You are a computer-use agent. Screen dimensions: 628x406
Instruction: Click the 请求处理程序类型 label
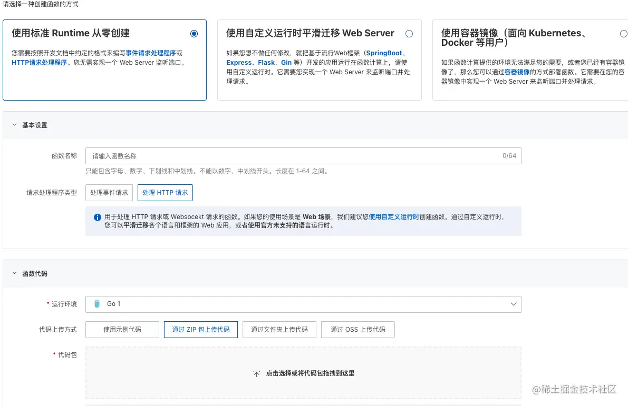point(52,193)
